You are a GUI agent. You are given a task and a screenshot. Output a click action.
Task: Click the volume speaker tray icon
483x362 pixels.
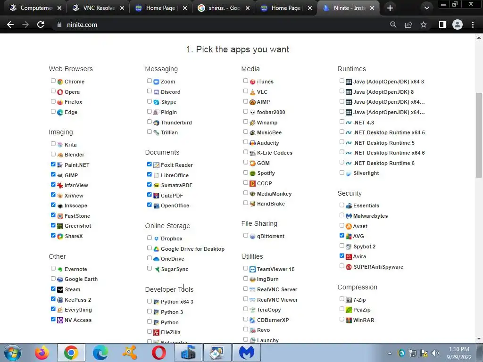tap(435, 353)
